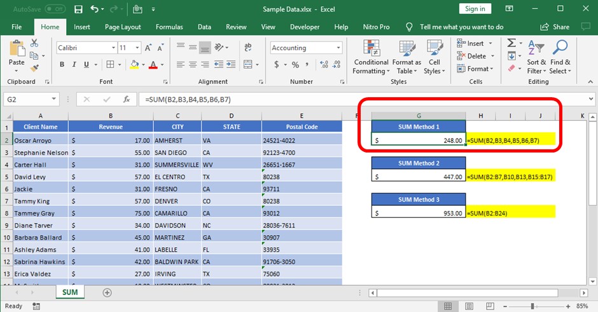Open Find & Select menu
The image size is (598, 312).
pos(560,57)
